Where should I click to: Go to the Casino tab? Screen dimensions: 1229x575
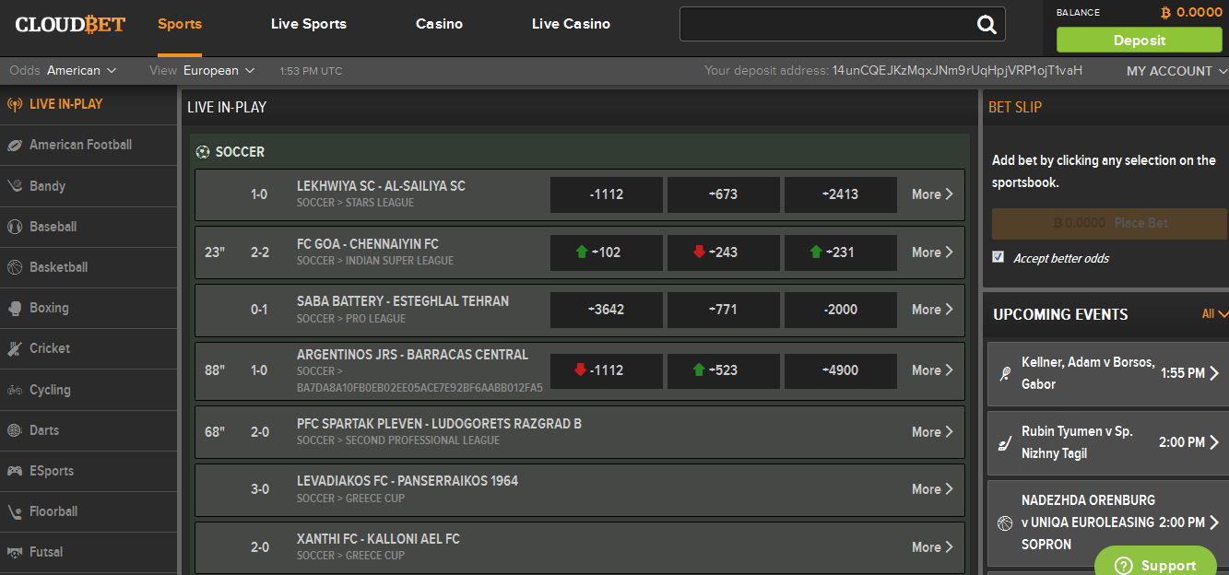point(439,24)
